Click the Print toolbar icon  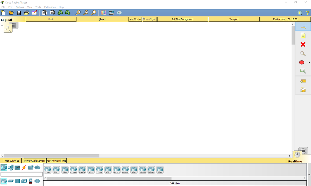[x=26, y=12]
